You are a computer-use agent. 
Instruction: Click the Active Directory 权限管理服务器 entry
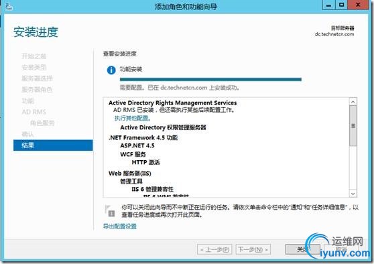(x=163, y=127)
